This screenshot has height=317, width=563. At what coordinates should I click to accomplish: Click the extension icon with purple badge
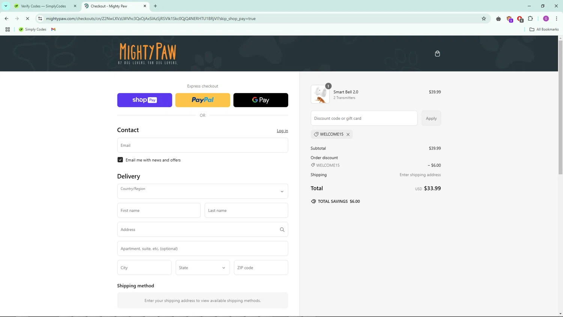510,19
